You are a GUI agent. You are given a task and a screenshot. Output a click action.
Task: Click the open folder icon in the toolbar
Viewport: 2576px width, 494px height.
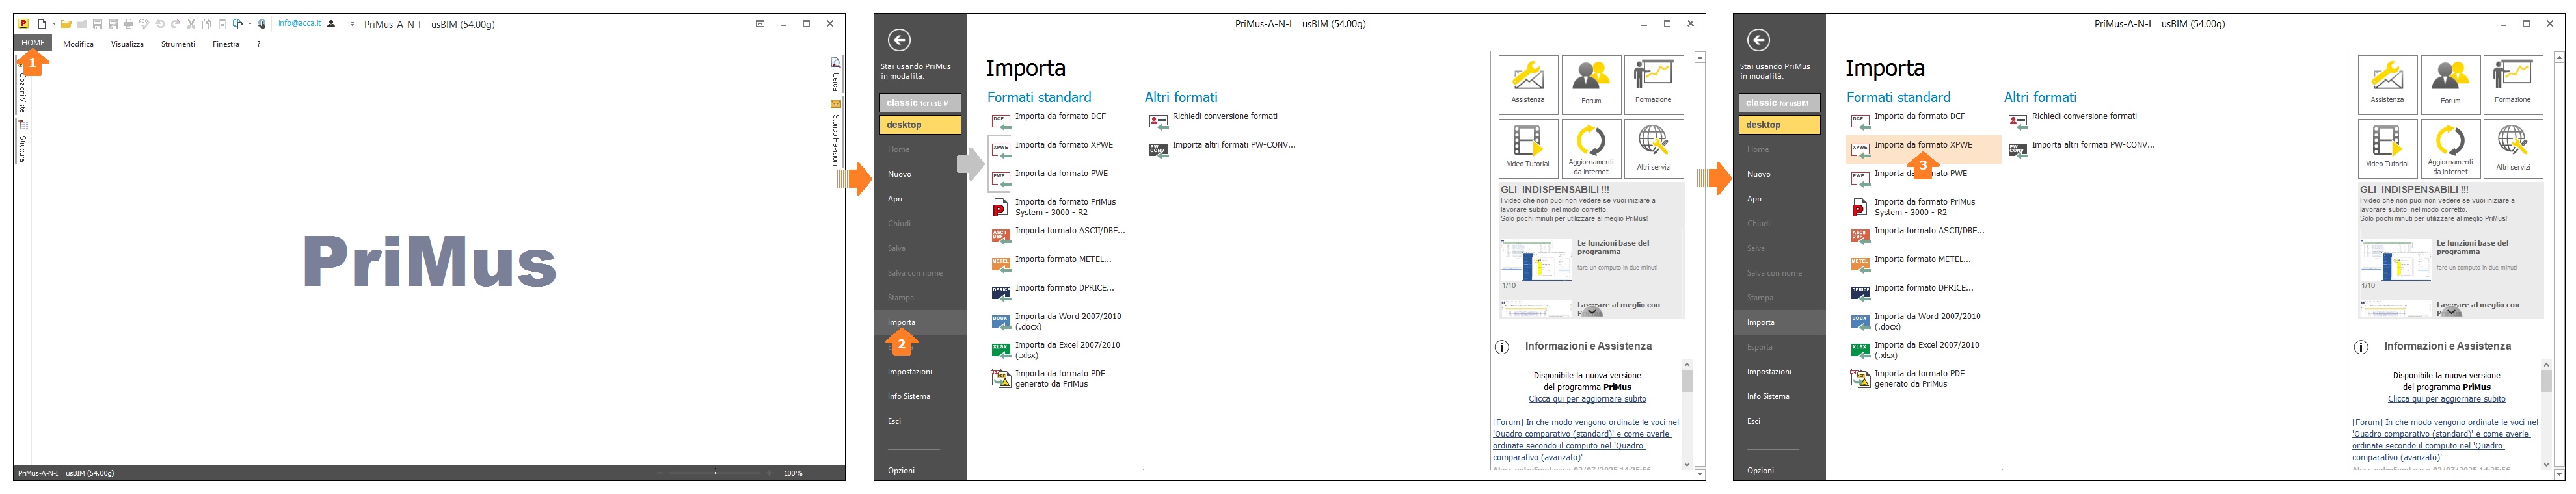click(66, 24)
